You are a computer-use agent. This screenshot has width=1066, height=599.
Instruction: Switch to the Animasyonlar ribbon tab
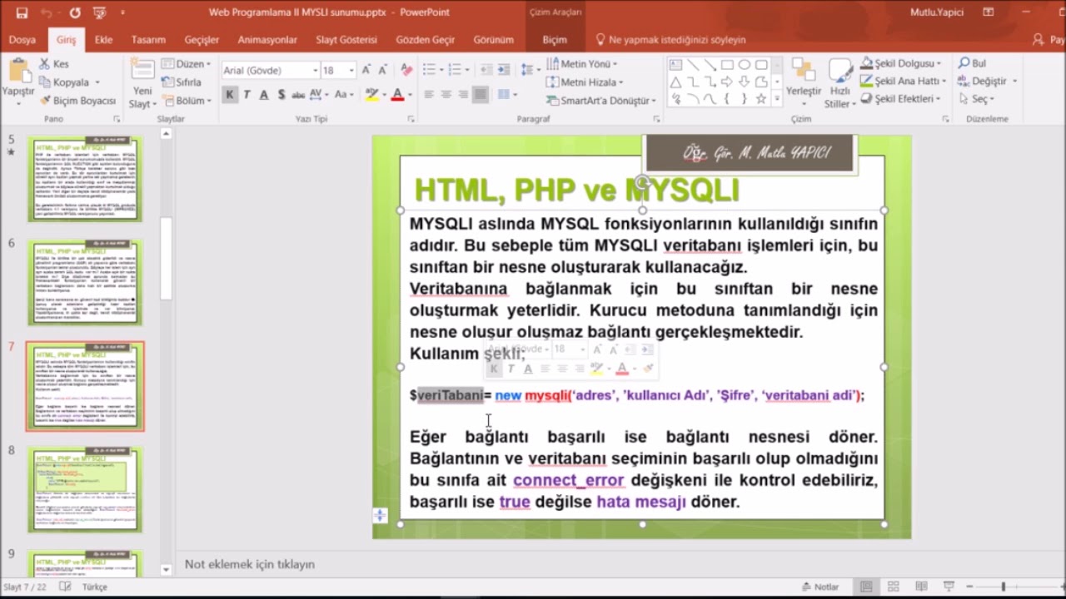coord(267,39)
